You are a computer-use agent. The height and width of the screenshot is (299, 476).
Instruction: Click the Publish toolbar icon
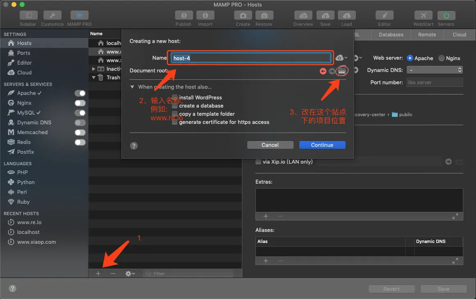(184, 15)
